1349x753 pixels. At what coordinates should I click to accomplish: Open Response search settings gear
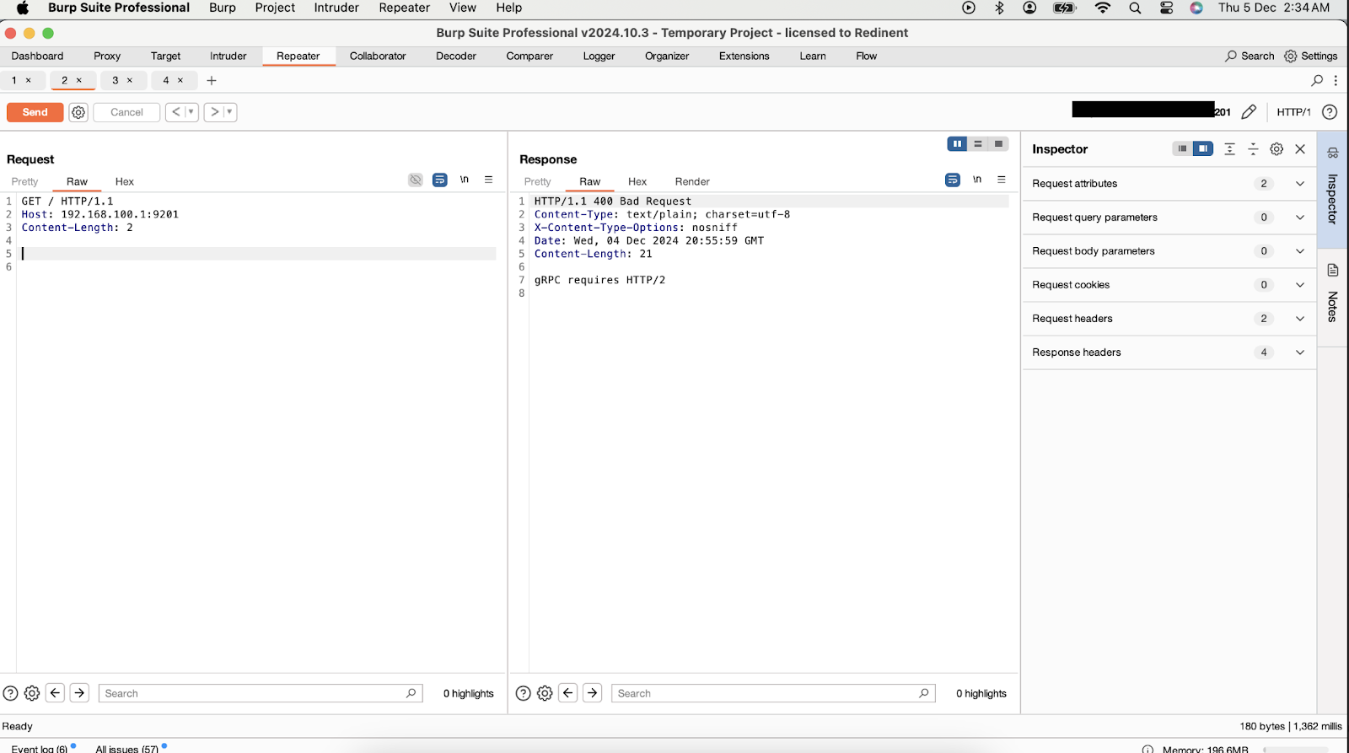[545, 693]
